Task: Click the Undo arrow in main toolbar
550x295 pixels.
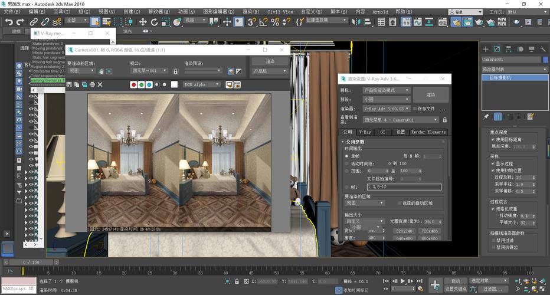Action: coord(8,22)
